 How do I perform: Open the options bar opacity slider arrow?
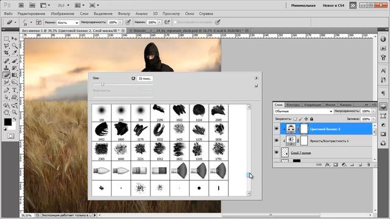pos(120,22)
